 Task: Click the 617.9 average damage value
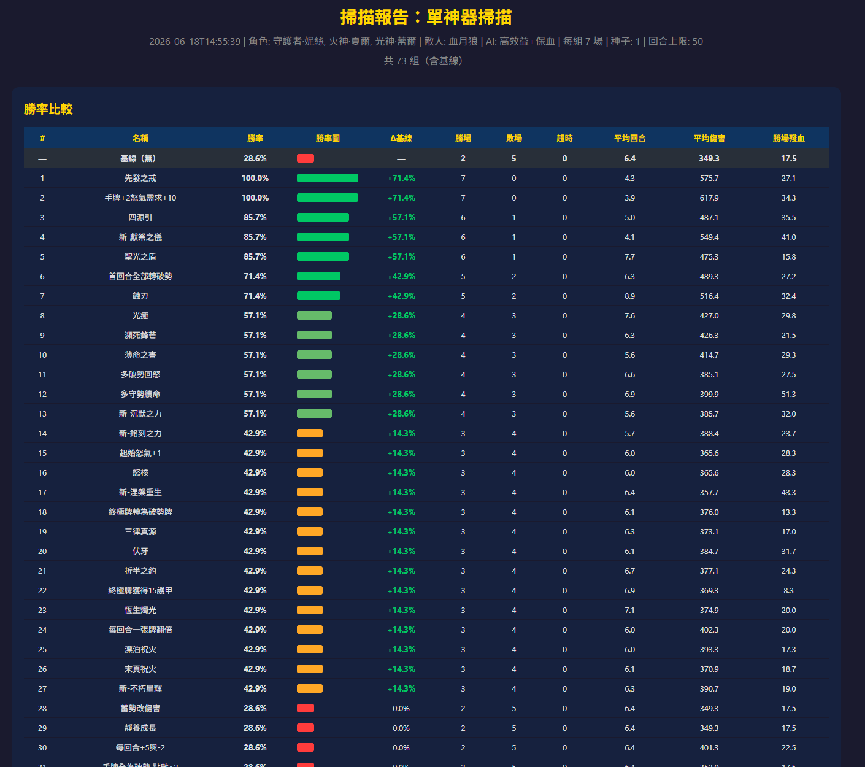(x=709, y=198)
